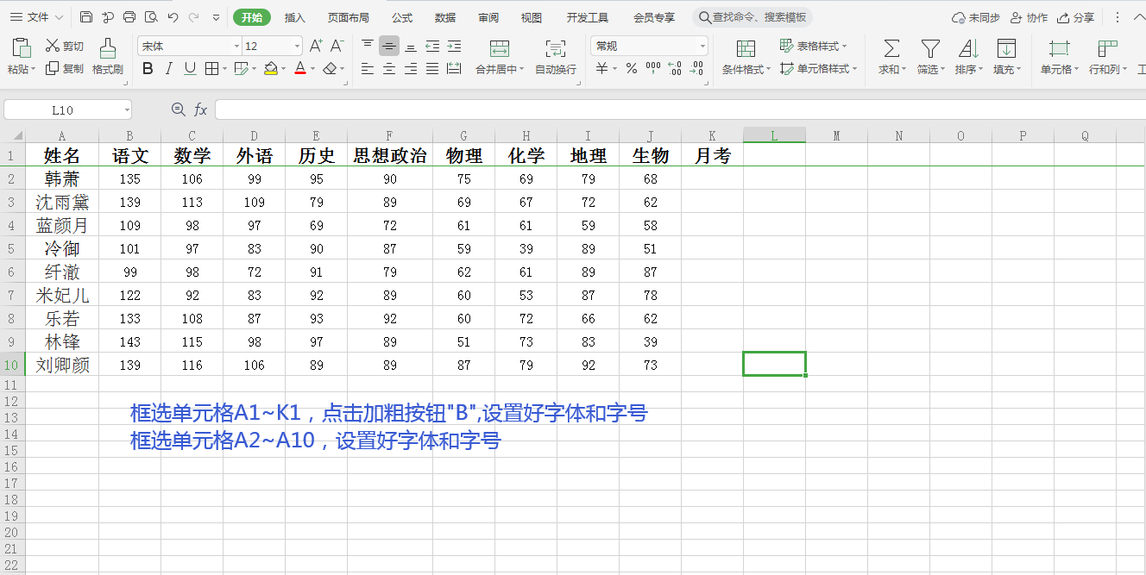This screenshot has height=575, width=1146.
Task: Click the Save icon in quick toolbar
Action: pos(85,17)
